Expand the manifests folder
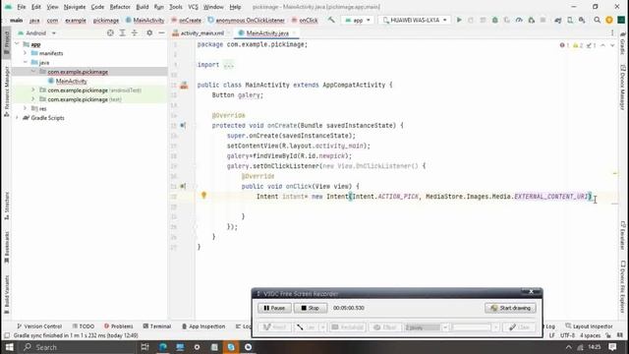 click(26, 53)
